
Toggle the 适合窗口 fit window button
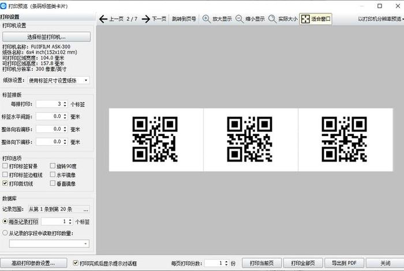click(x=316, y=19)
